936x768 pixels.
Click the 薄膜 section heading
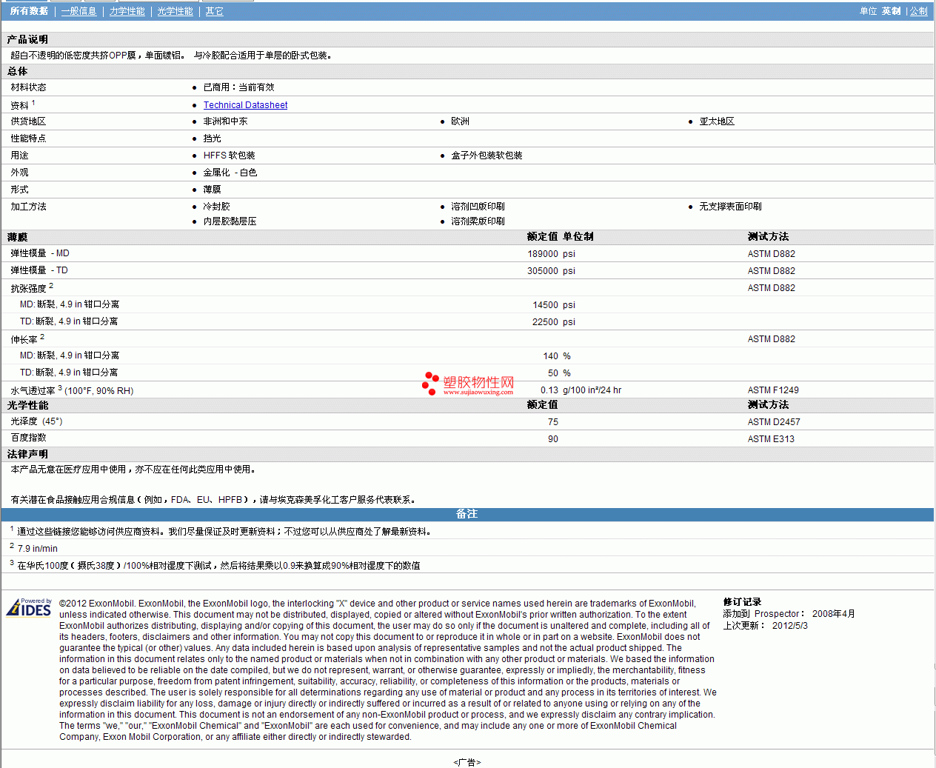point(17,237)
